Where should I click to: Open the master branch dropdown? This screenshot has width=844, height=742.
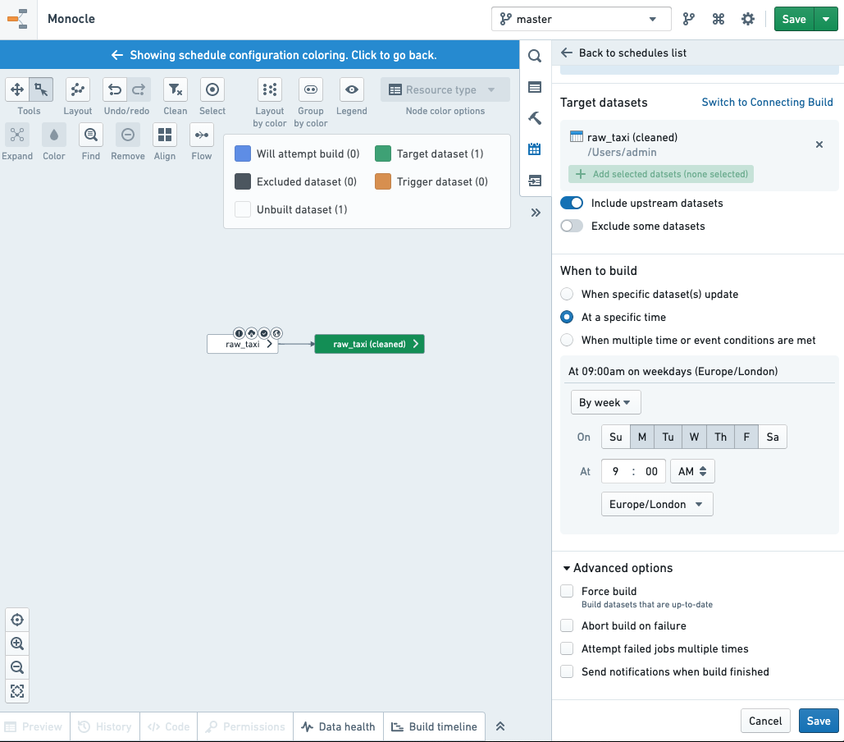coord(581,20)
